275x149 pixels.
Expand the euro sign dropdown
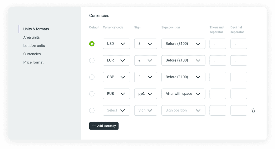[x=145, y=60]
